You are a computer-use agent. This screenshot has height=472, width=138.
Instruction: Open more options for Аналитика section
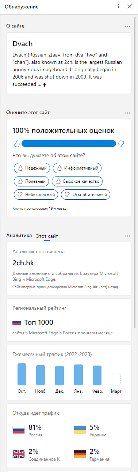coord(127,236)
